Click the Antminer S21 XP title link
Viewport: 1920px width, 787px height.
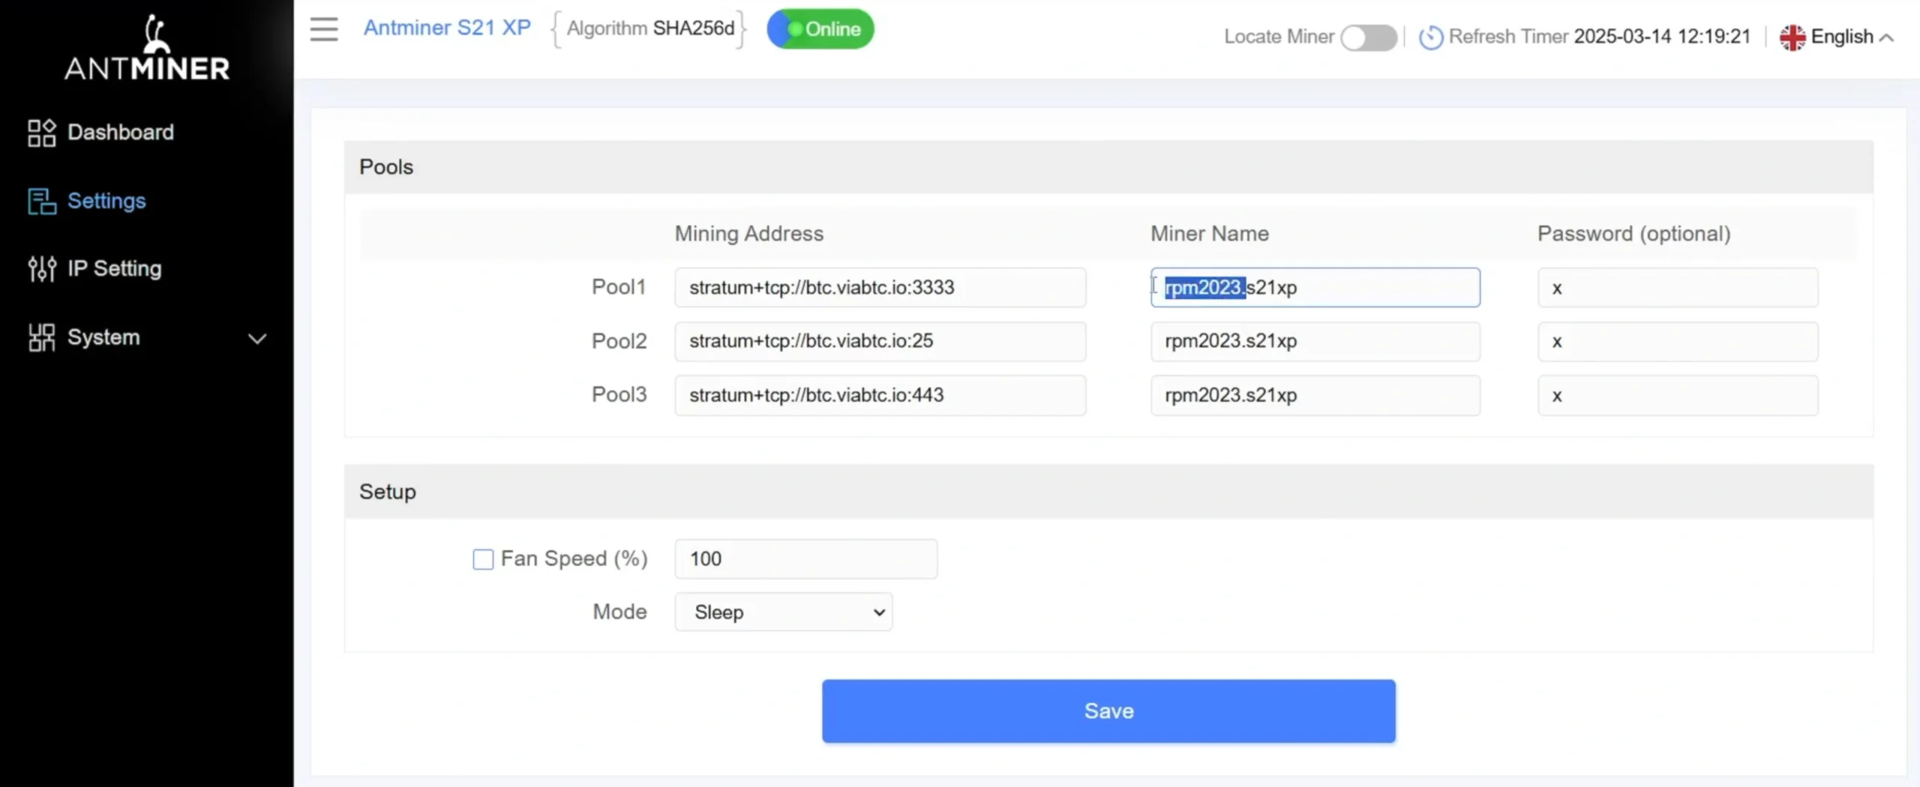click(x=447, y=28)
